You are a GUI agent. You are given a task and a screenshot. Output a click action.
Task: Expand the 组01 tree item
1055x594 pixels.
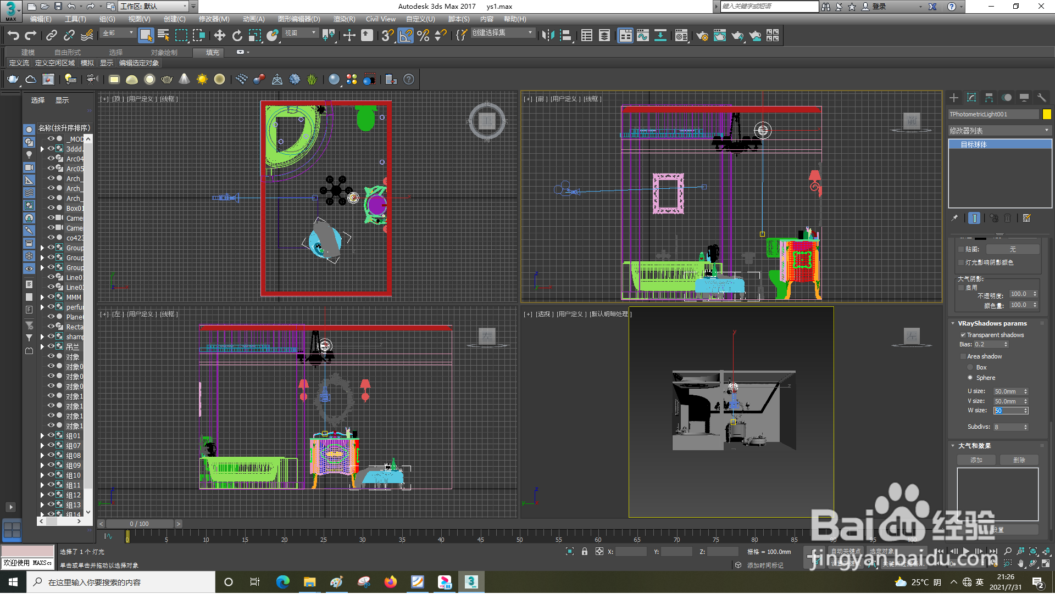point(42,436)
